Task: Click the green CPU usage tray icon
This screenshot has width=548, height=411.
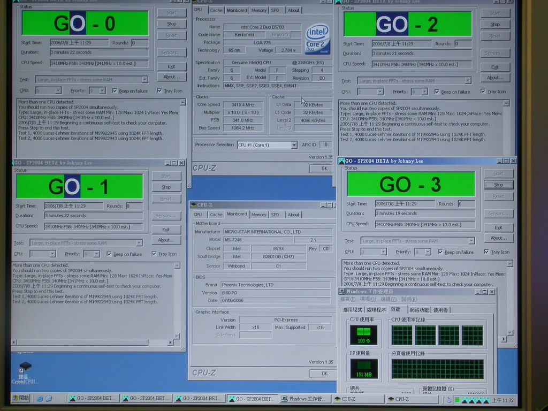Action: tap(457, 399)
